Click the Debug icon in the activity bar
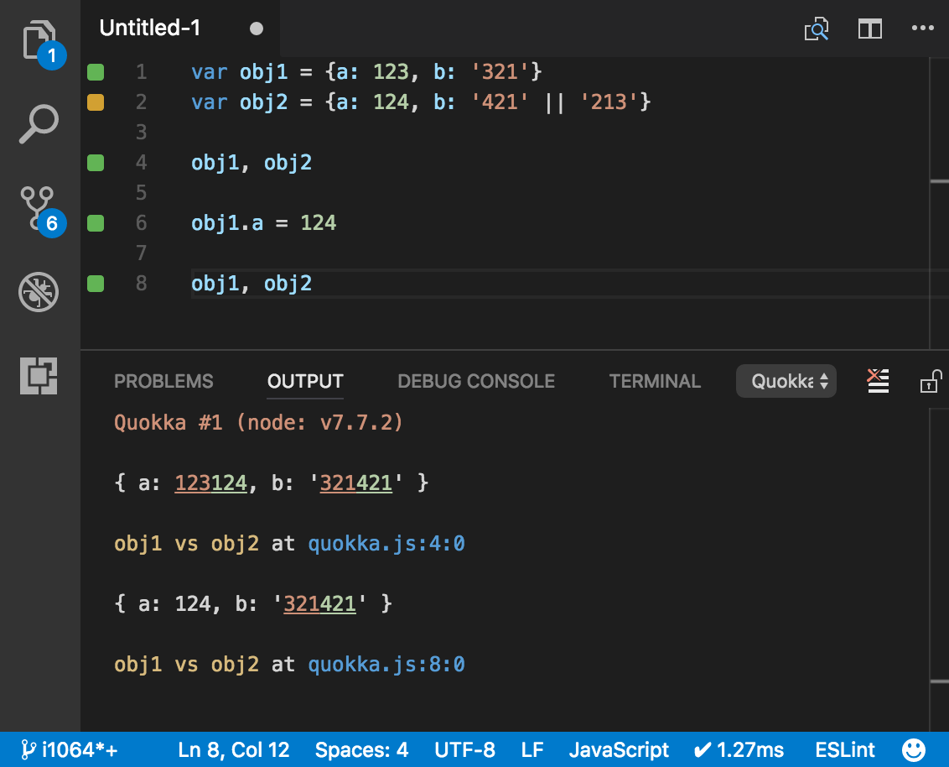The height and width of the screenshot is (767, 949). (39, 292)
